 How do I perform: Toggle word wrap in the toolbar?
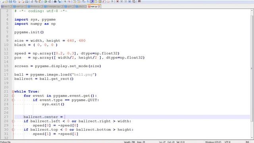(84, 2)
